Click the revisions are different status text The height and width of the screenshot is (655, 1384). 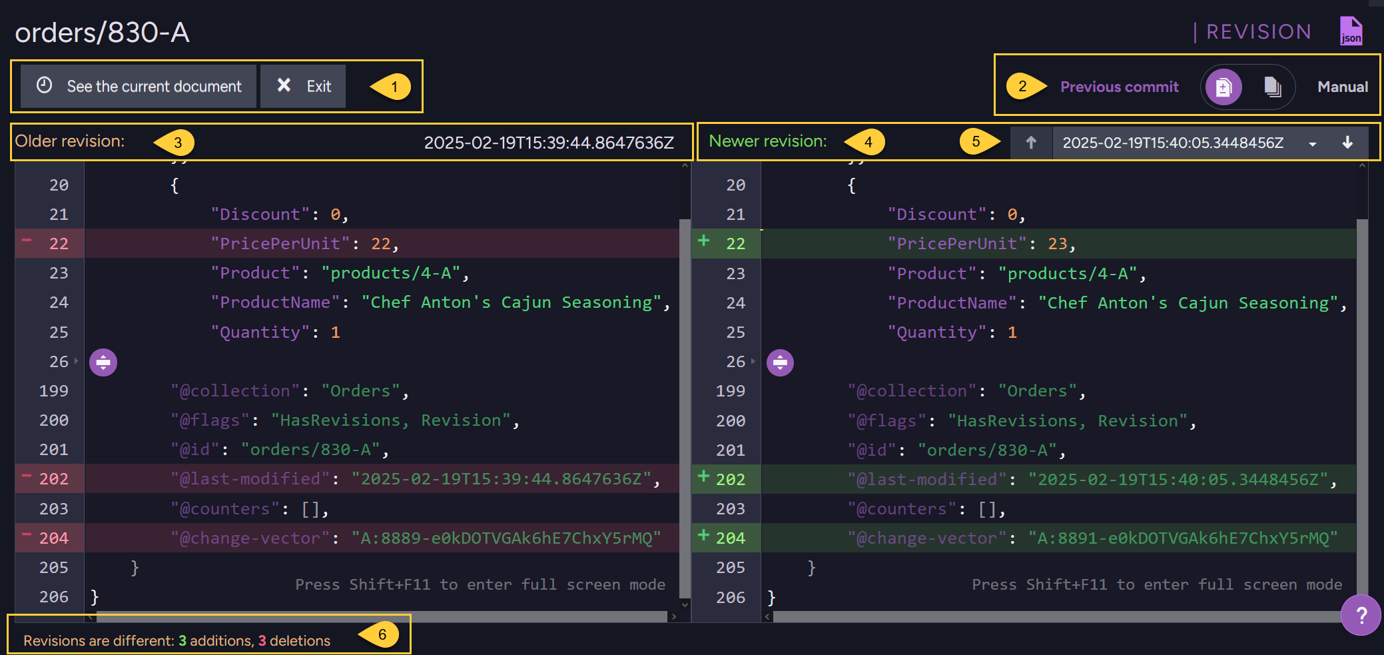pos(176,640)
